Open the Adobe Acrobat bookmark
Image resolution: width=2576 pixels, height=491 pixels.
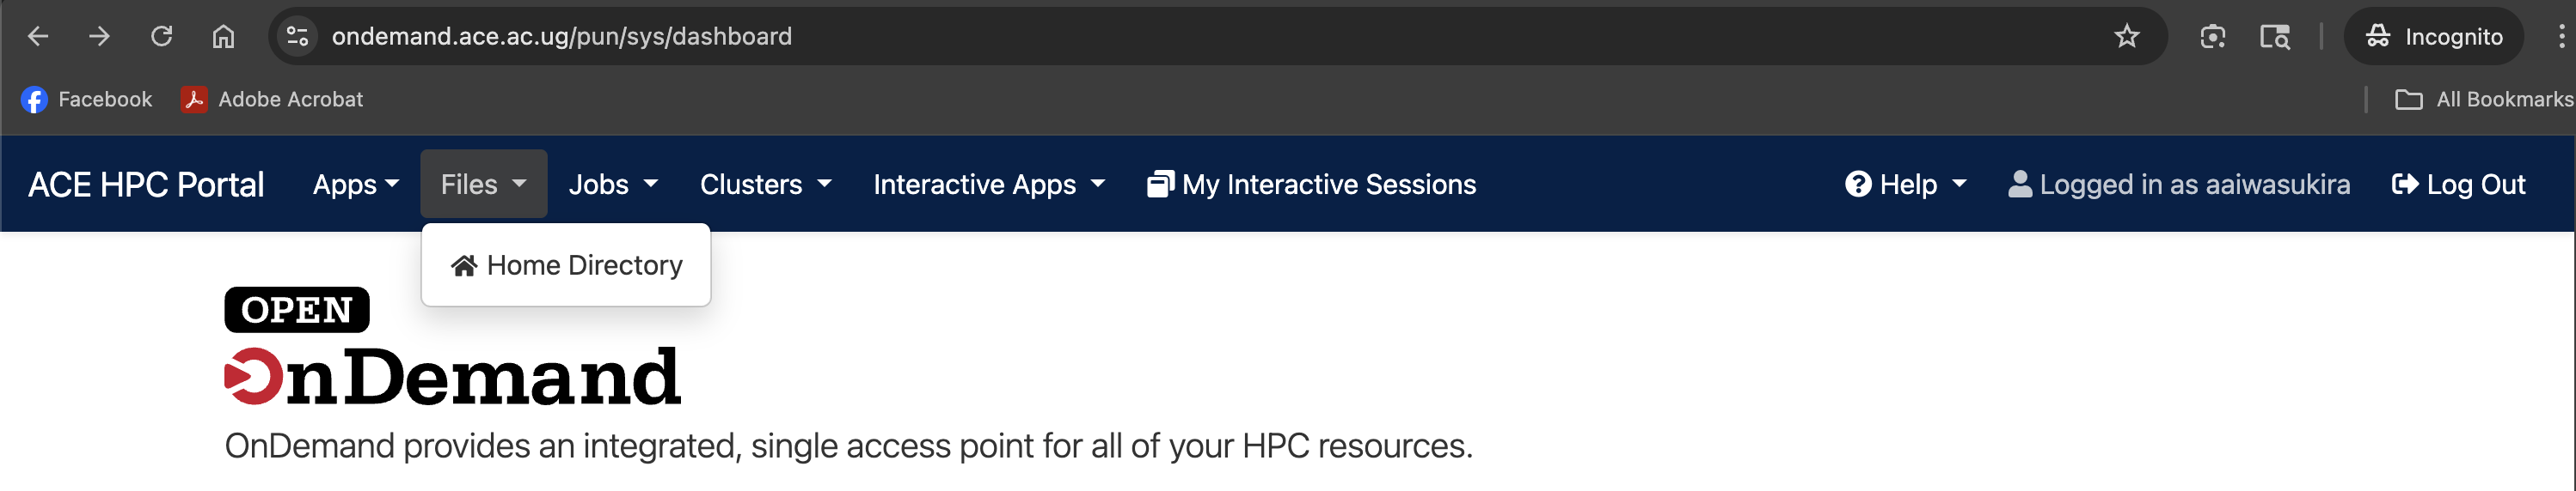click(x=272, y=100)
